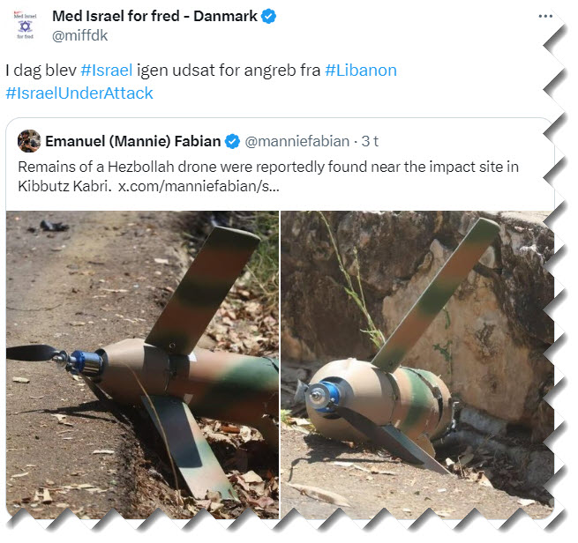Click the "Kibbutz Kabri" text in quoted post
Image resolution: width=578 pixels, height=543 pixels.
pyautogui.click(x=59, y=188)
